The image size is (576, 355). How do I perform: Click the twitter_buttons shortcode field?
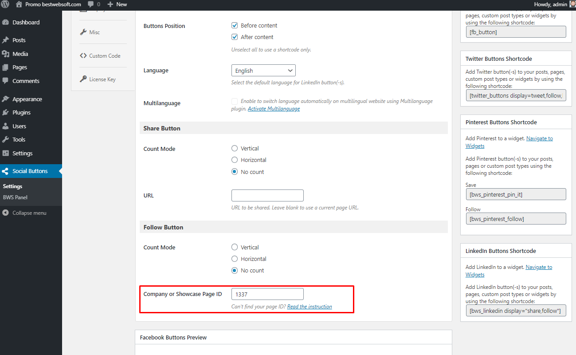[x=516, y=95]
